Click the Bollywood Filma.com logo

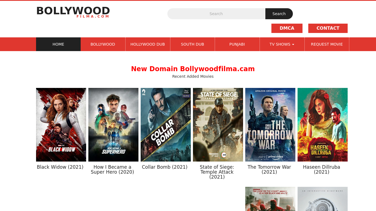(x=73, y=12)
